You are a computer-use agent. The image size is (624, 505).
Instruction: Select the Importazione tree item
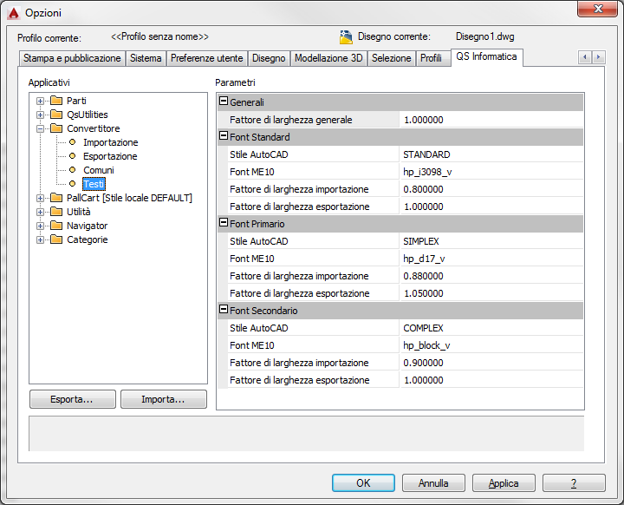tap(110, 142)
